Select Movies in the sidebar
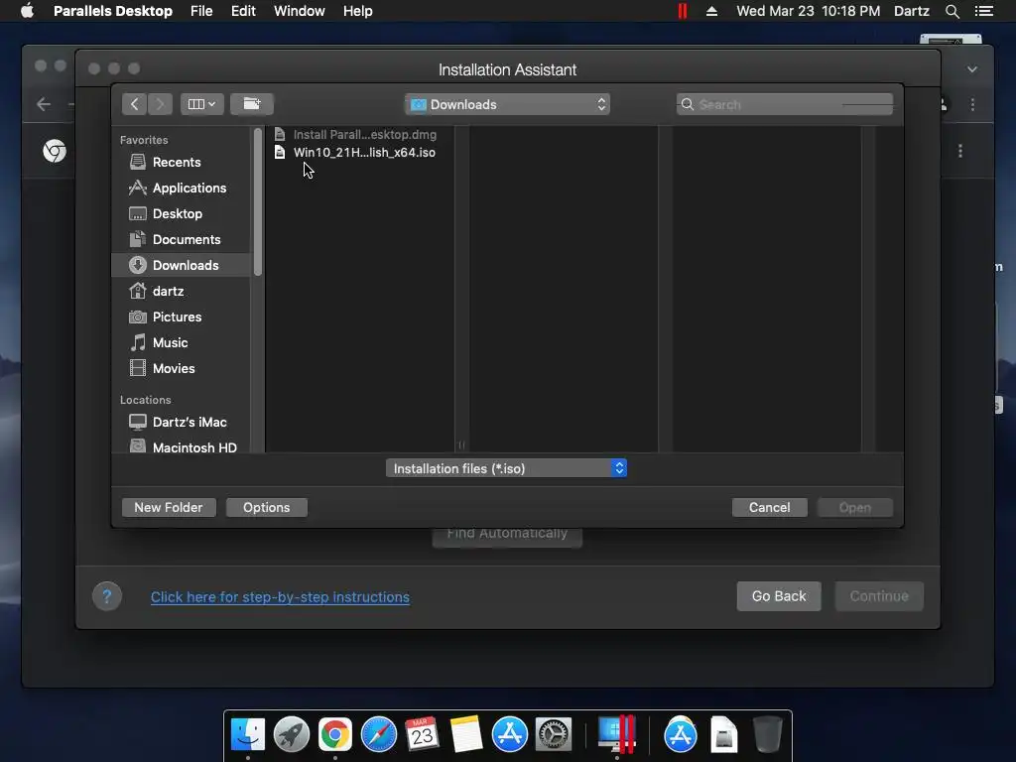 pos(182,369)
